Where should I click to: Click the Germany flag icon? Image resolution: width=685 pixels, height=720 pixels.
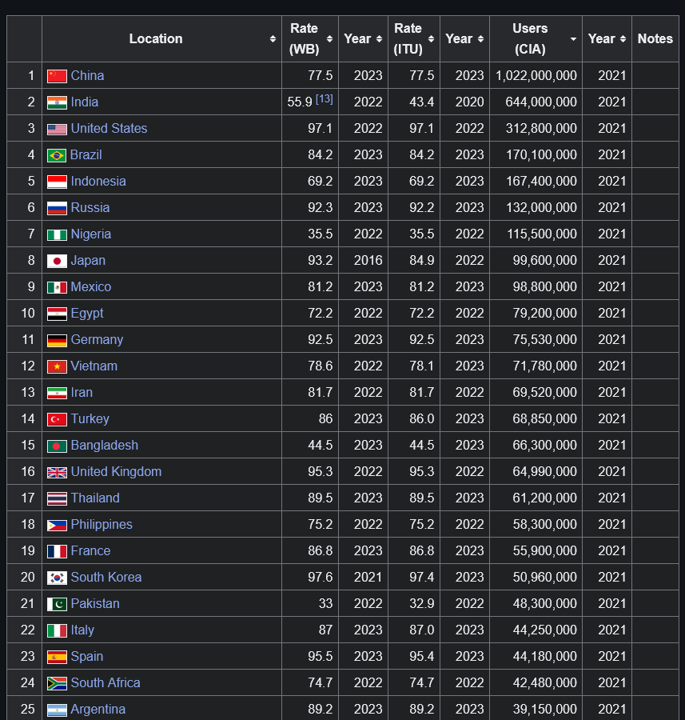[57, 341]
